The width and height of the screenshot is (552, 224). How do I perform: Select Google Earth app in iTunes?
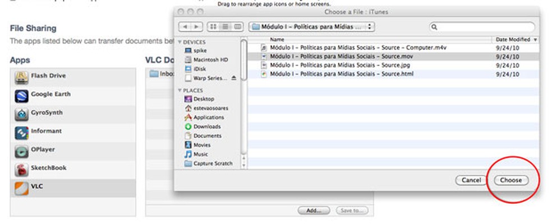[73, 96]
